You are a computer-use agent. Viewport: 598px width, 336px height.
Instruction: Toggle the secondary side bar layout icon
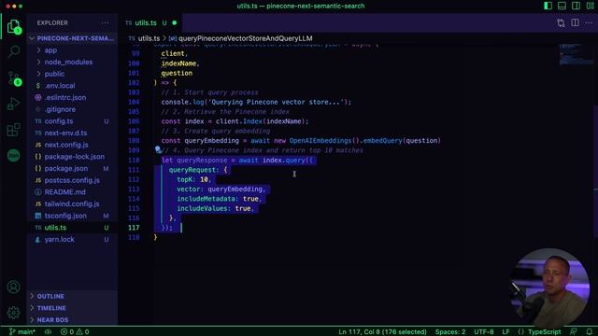[576, 6]
